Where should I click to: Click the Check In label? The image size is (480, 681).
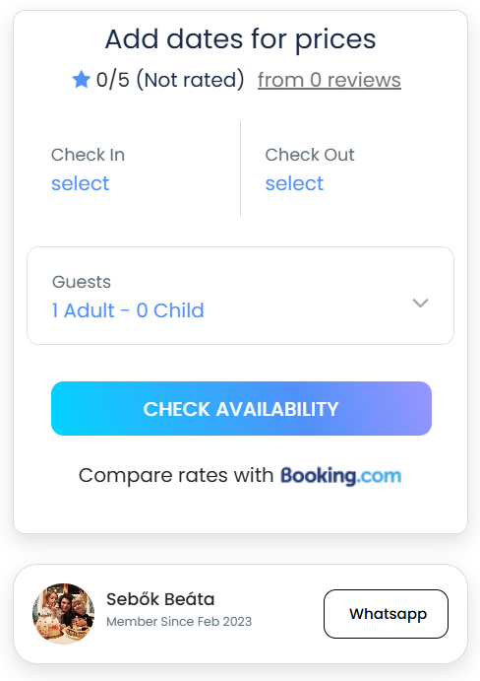88,155
